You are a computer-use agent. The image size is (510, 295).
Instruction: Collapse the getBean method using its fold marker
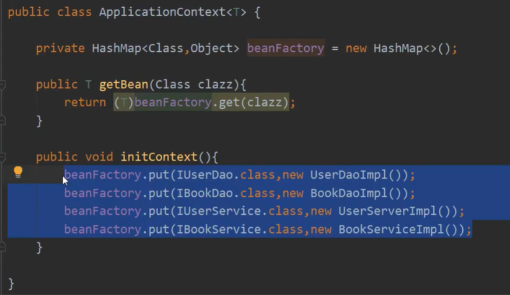point(2,85)
